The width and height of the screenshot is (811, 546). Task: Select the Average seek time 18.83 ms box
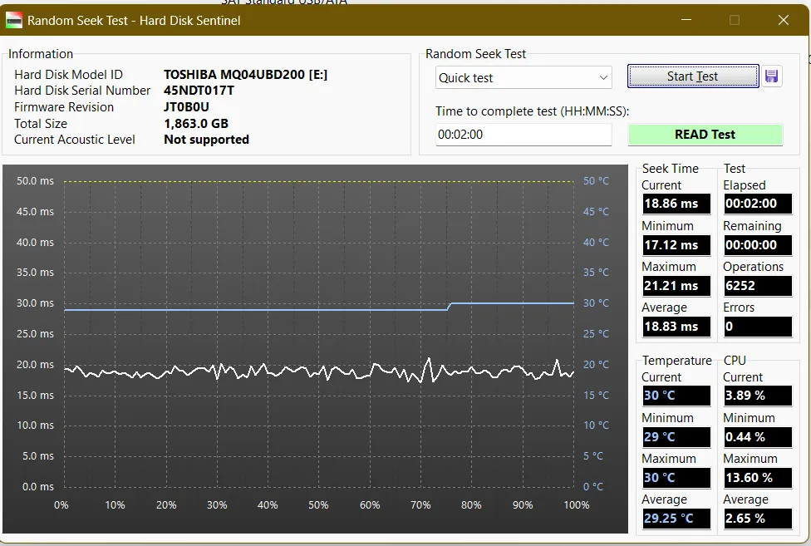[x=676, y=327]
